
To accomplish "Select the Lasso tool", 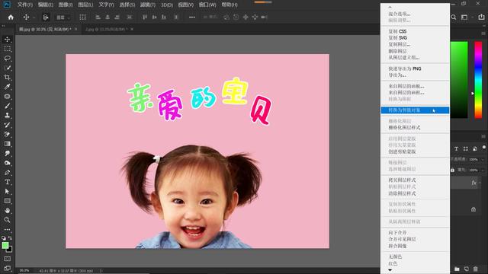I will click(7, 59).
